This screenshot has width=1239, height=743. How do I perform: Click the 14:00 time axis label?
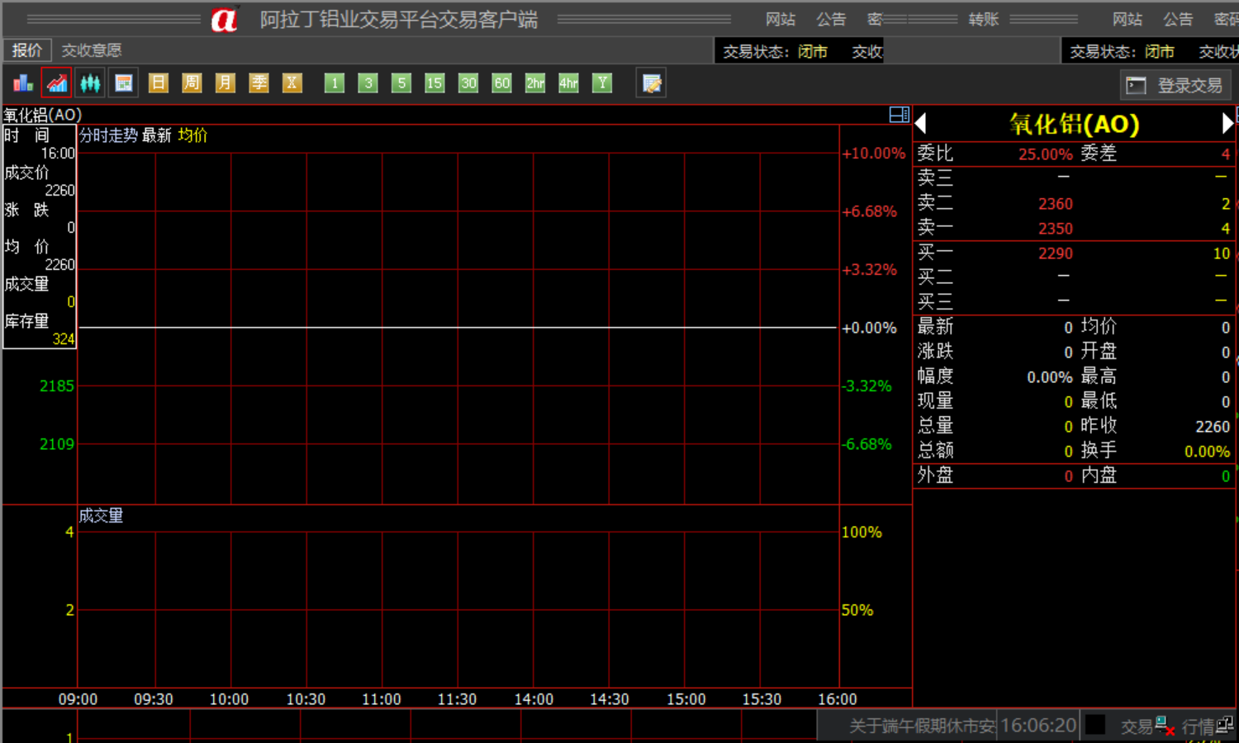534,699
